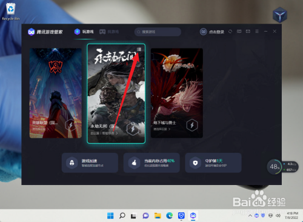Click the refresh icon beside login
The image size is (303, 222).
click(x=230, y=32)
